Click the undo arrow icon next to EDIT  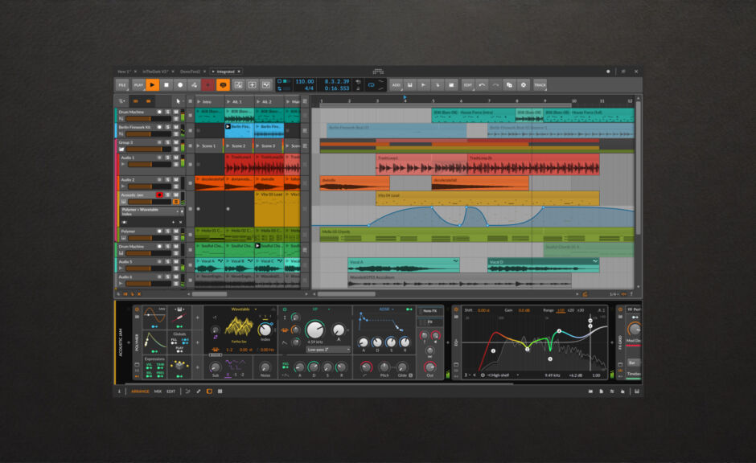coord(482,84)
